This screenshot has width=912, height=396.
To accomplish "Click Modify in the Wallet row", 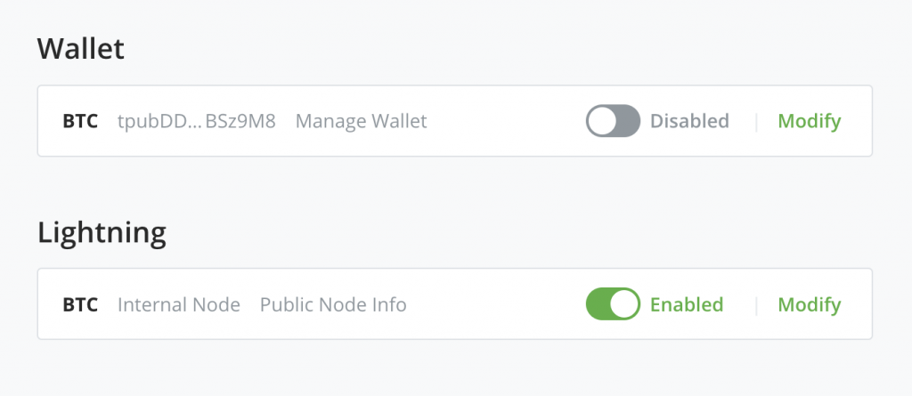I will (810, 121).
